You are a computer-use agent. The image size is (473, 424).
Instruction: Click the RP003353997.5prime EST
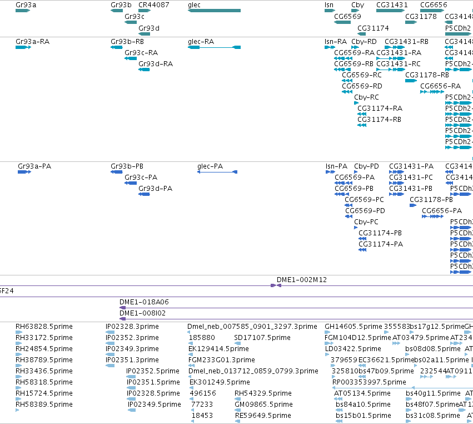369,382
